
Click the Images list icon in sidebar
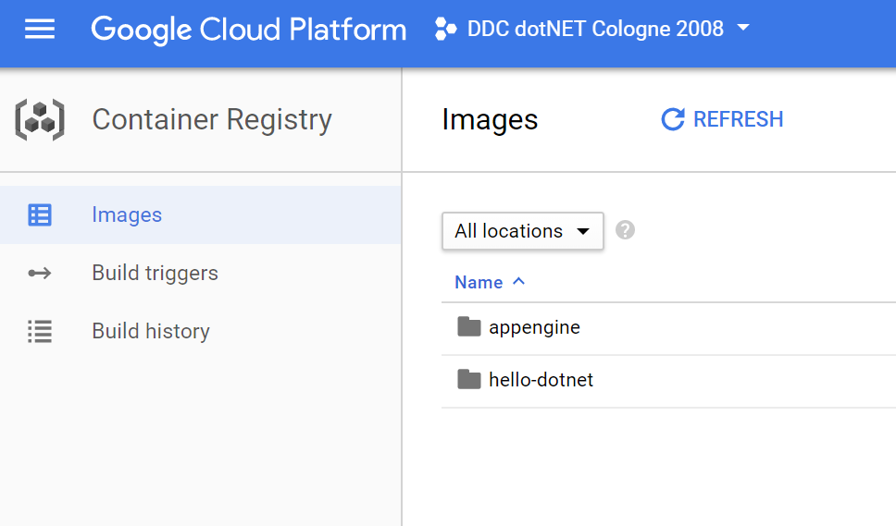(x=40, y=215)
